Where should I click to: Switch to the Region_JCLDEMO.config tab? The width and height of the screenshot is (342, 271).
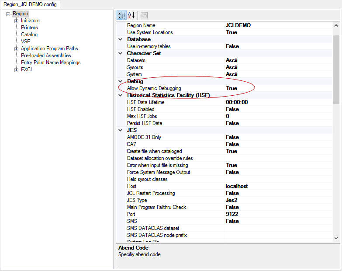tap(30, 4)
